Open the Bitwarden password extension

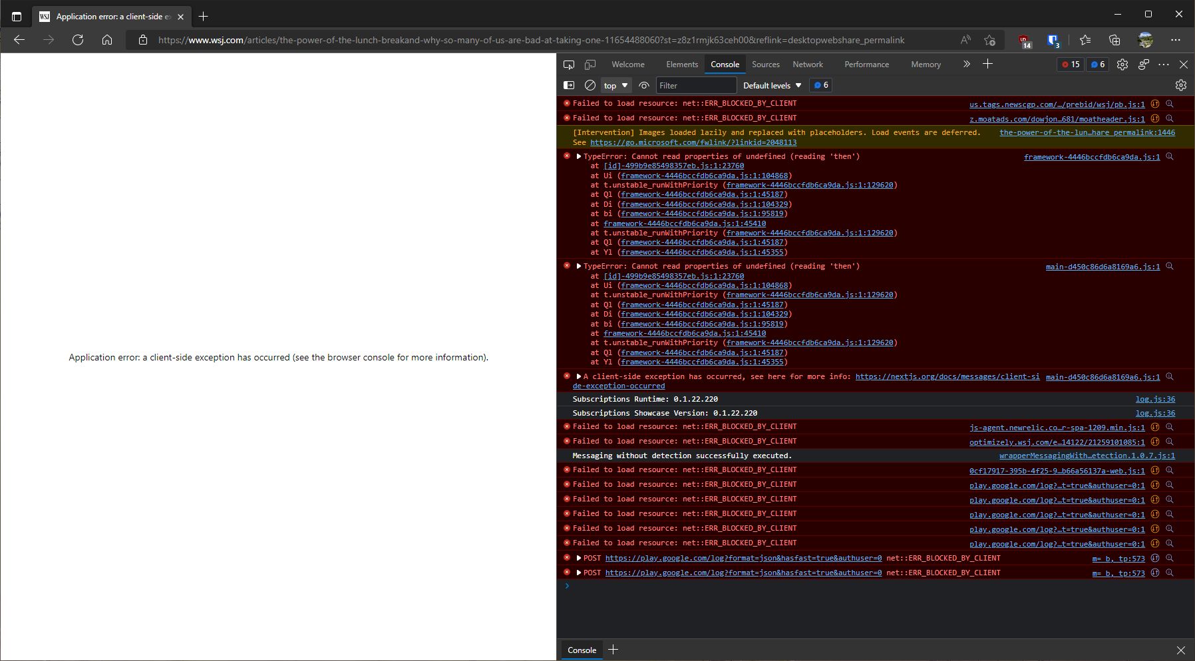pos(1053,40)
